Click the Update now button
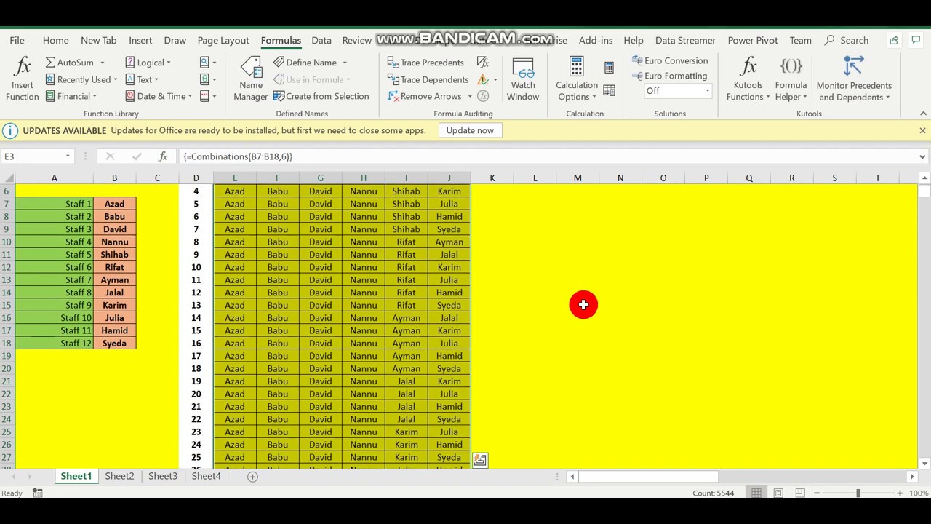 [470, 130]
